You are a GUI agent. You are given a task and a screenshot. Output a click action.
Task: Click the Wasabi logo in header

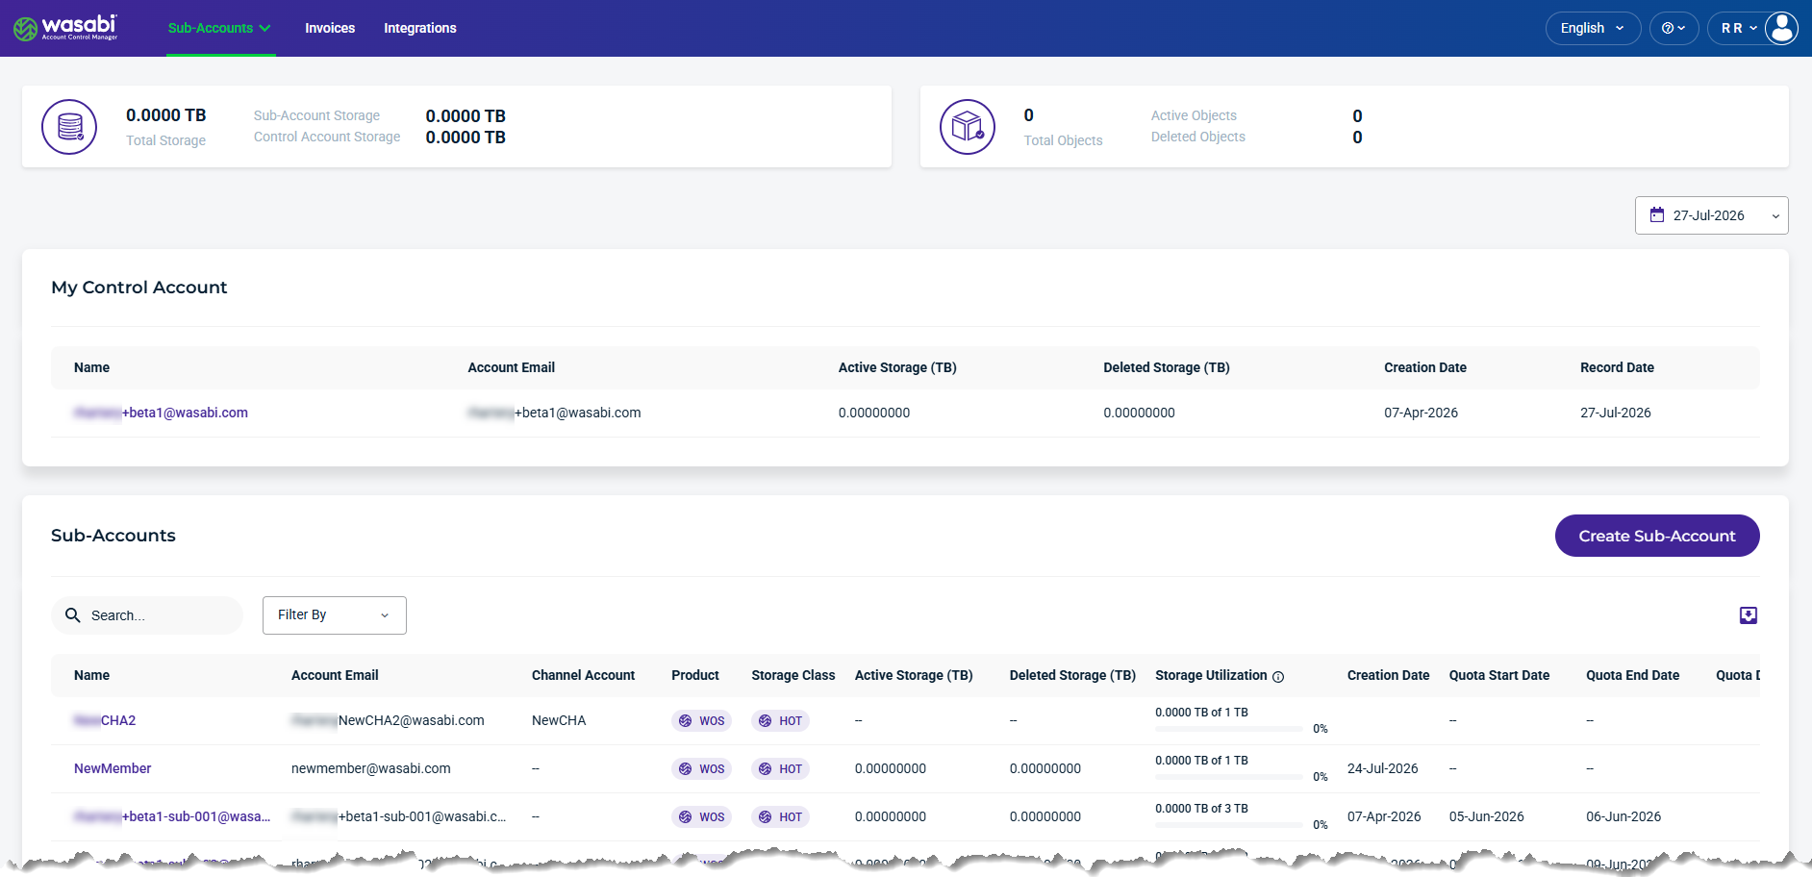(x=65, y=28)
